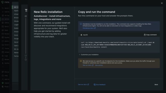Click the top checkmark step in the progress line
This screenshot has width=166, height=93.
tap(26, 16)
